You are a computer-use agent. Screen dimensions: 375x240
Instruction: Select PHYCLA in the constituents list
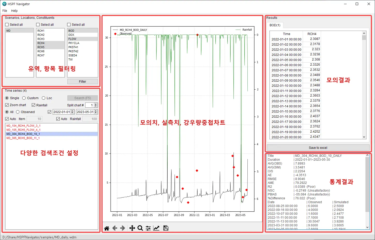(83, 43)
